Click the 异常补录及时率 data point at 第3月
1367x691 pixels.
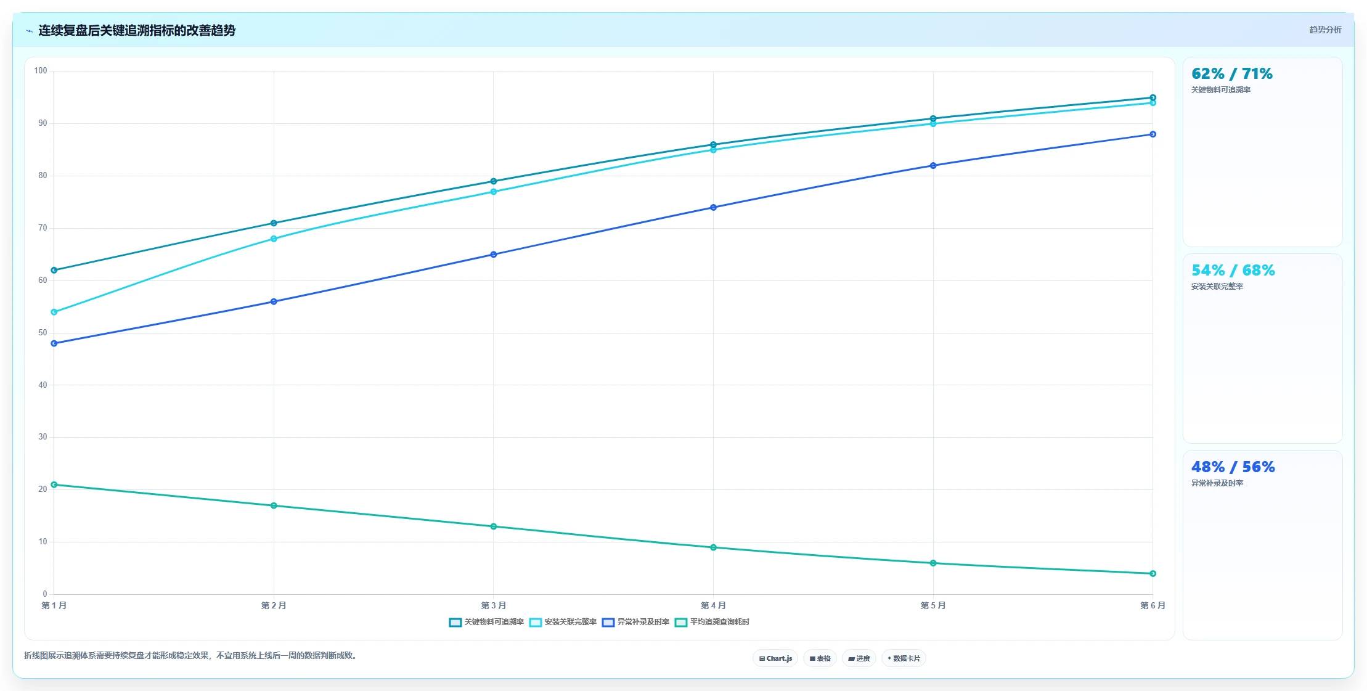[494, 255]
